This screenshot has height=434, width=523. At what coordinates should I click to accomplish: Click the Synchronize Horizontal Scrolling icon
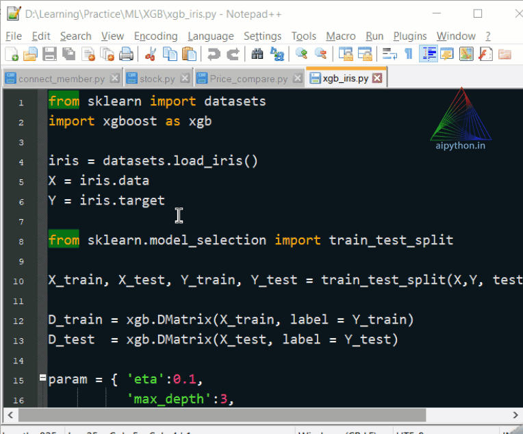365,54
